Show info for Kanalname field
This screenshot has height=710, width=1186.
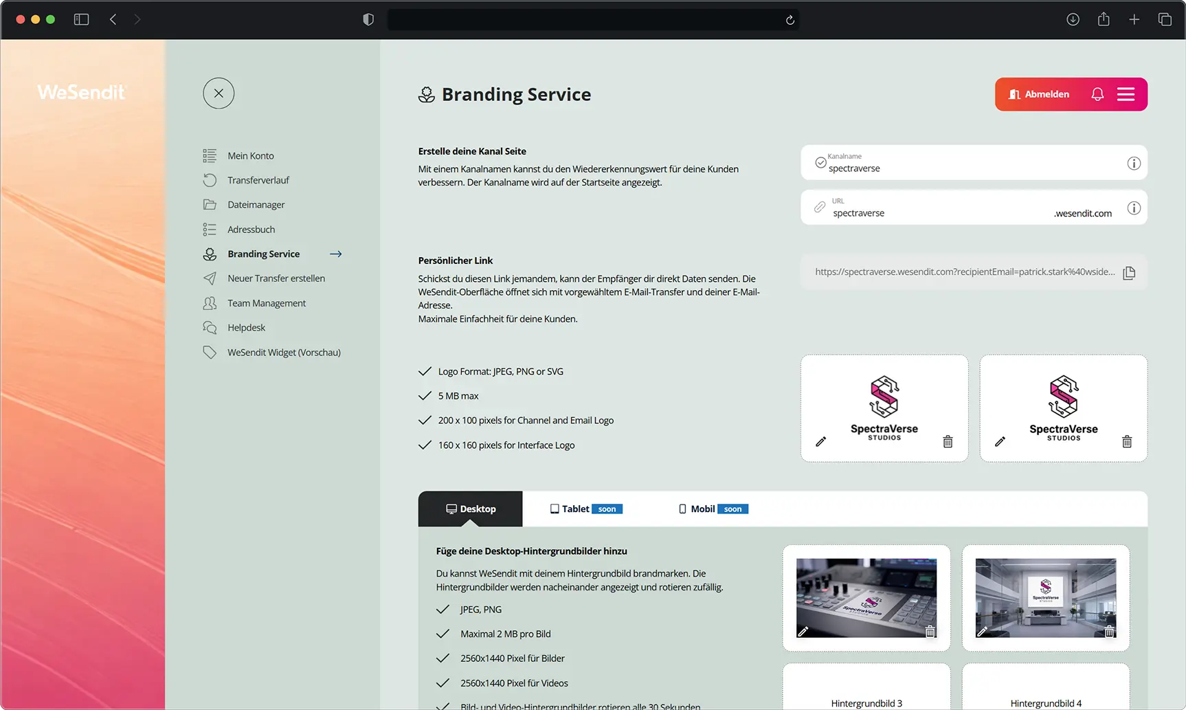click(x=1134, y=163)
